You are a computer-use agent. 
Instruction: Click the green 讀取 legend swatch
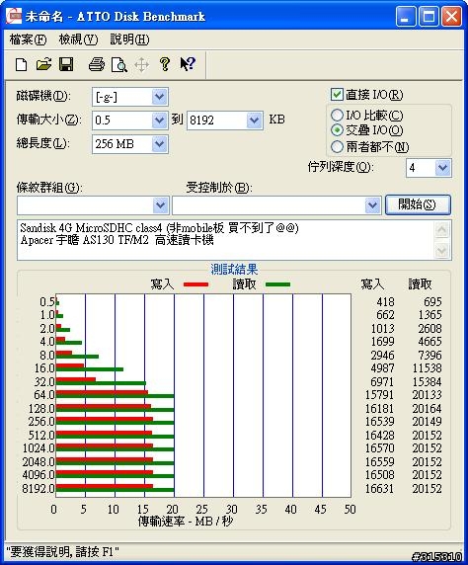tap(277, 284)
